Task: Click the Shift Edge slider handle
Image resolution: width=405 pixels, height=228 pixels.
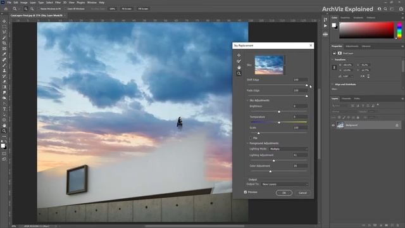Action: click(306, 85)
